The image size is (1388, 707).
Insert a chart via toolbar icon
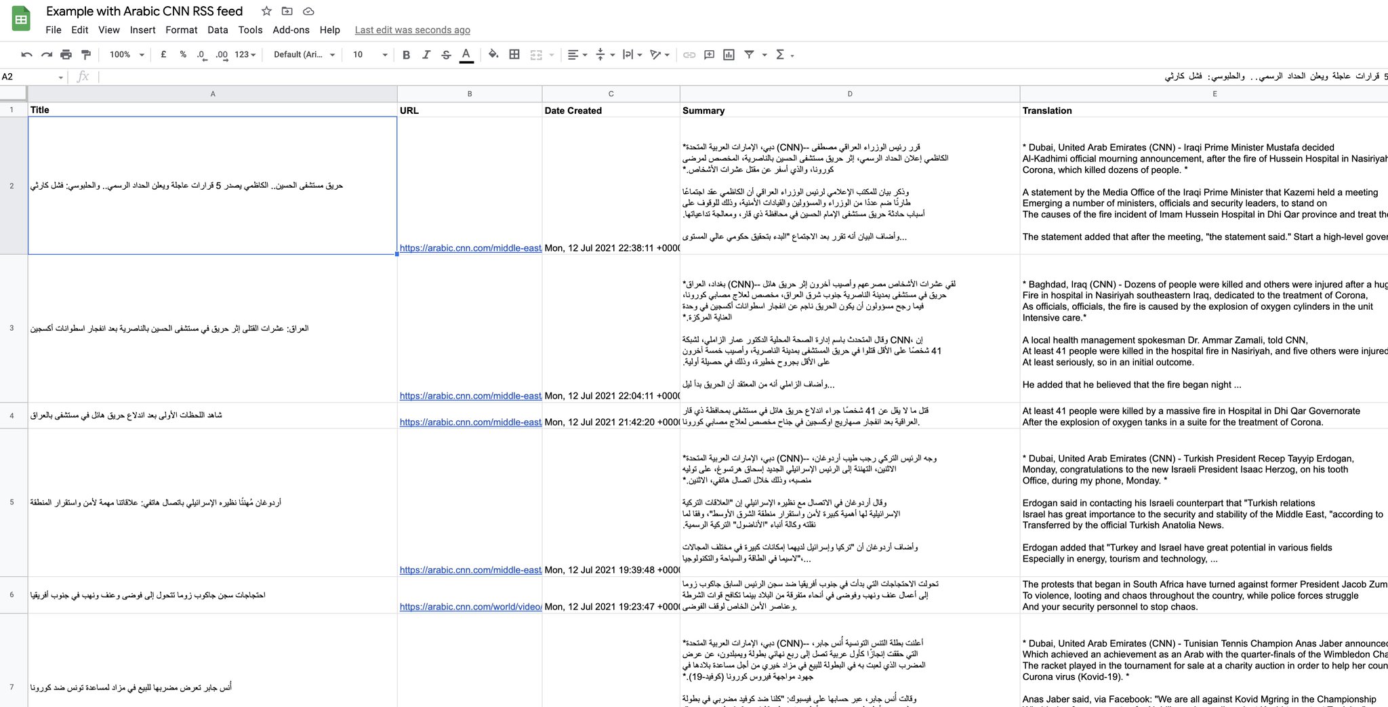pos(728,54)
